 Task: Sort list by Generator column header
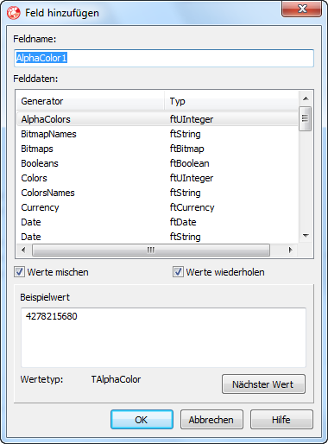point(91,101)
